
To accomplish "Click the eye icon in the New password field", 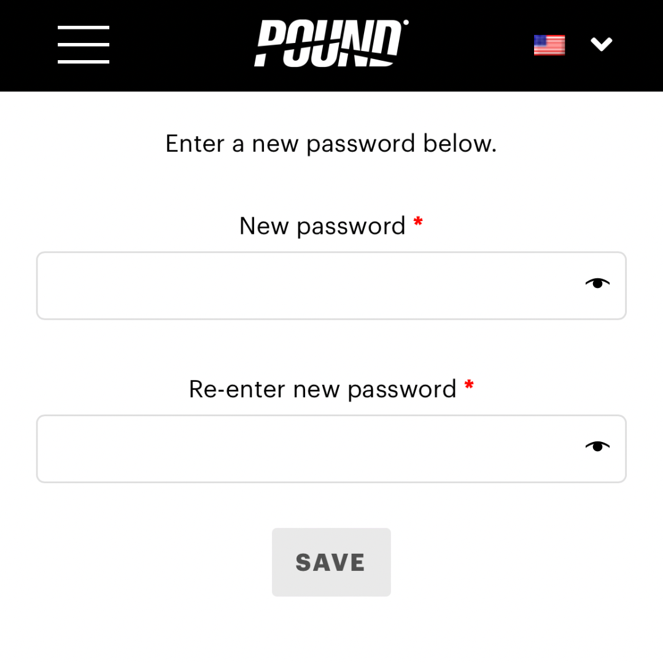I will point(596,283).
